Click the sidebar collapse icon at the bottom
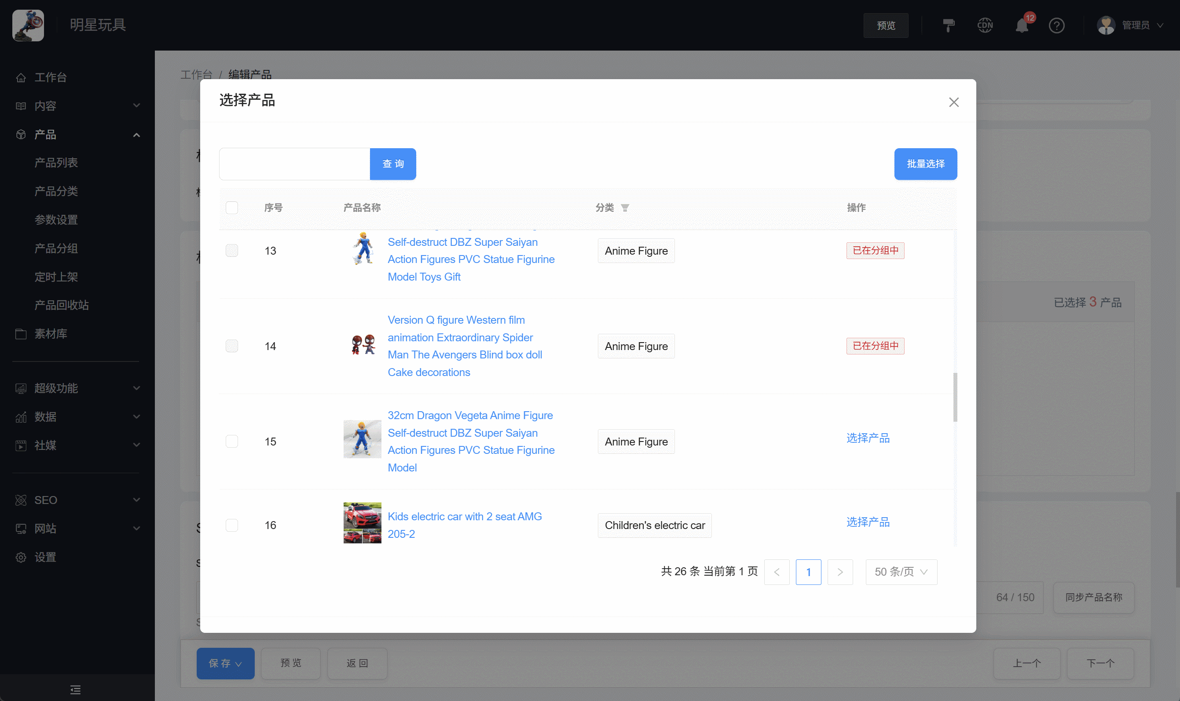Viewport: 1180px width, 701px height. pos(76,689)
